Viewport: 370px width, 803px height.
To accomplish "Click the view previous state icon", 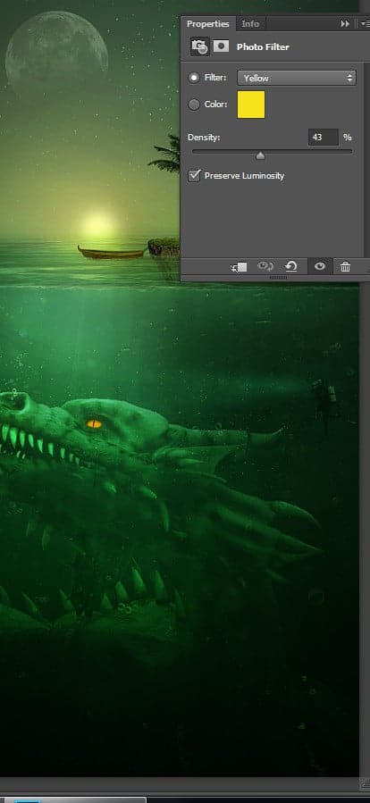I will (265, 267).
